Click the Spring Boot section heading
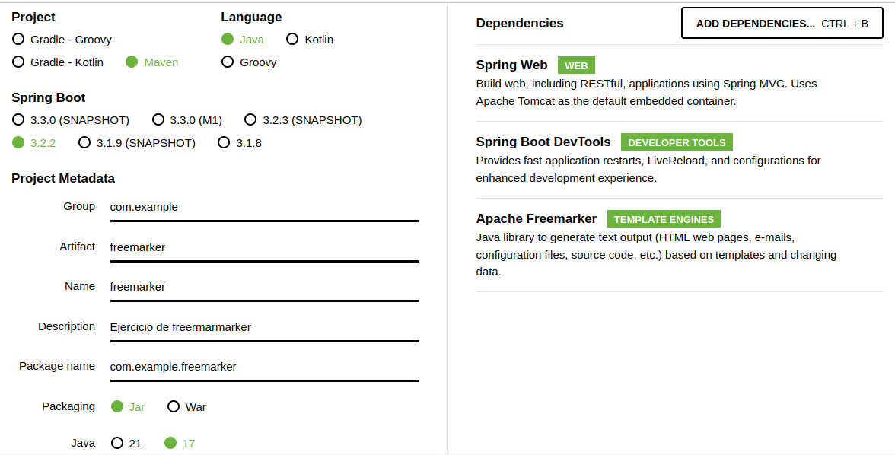 coord(49,97)
